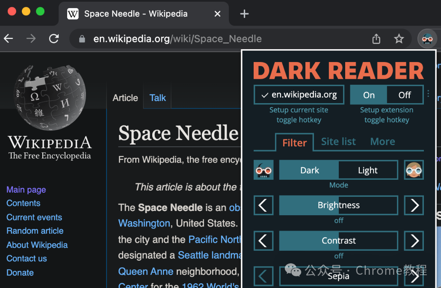Go forward with the forward arrow
The height and width of the screenshot is (288, 441).
pyautogui.click(x=31, y=39)
